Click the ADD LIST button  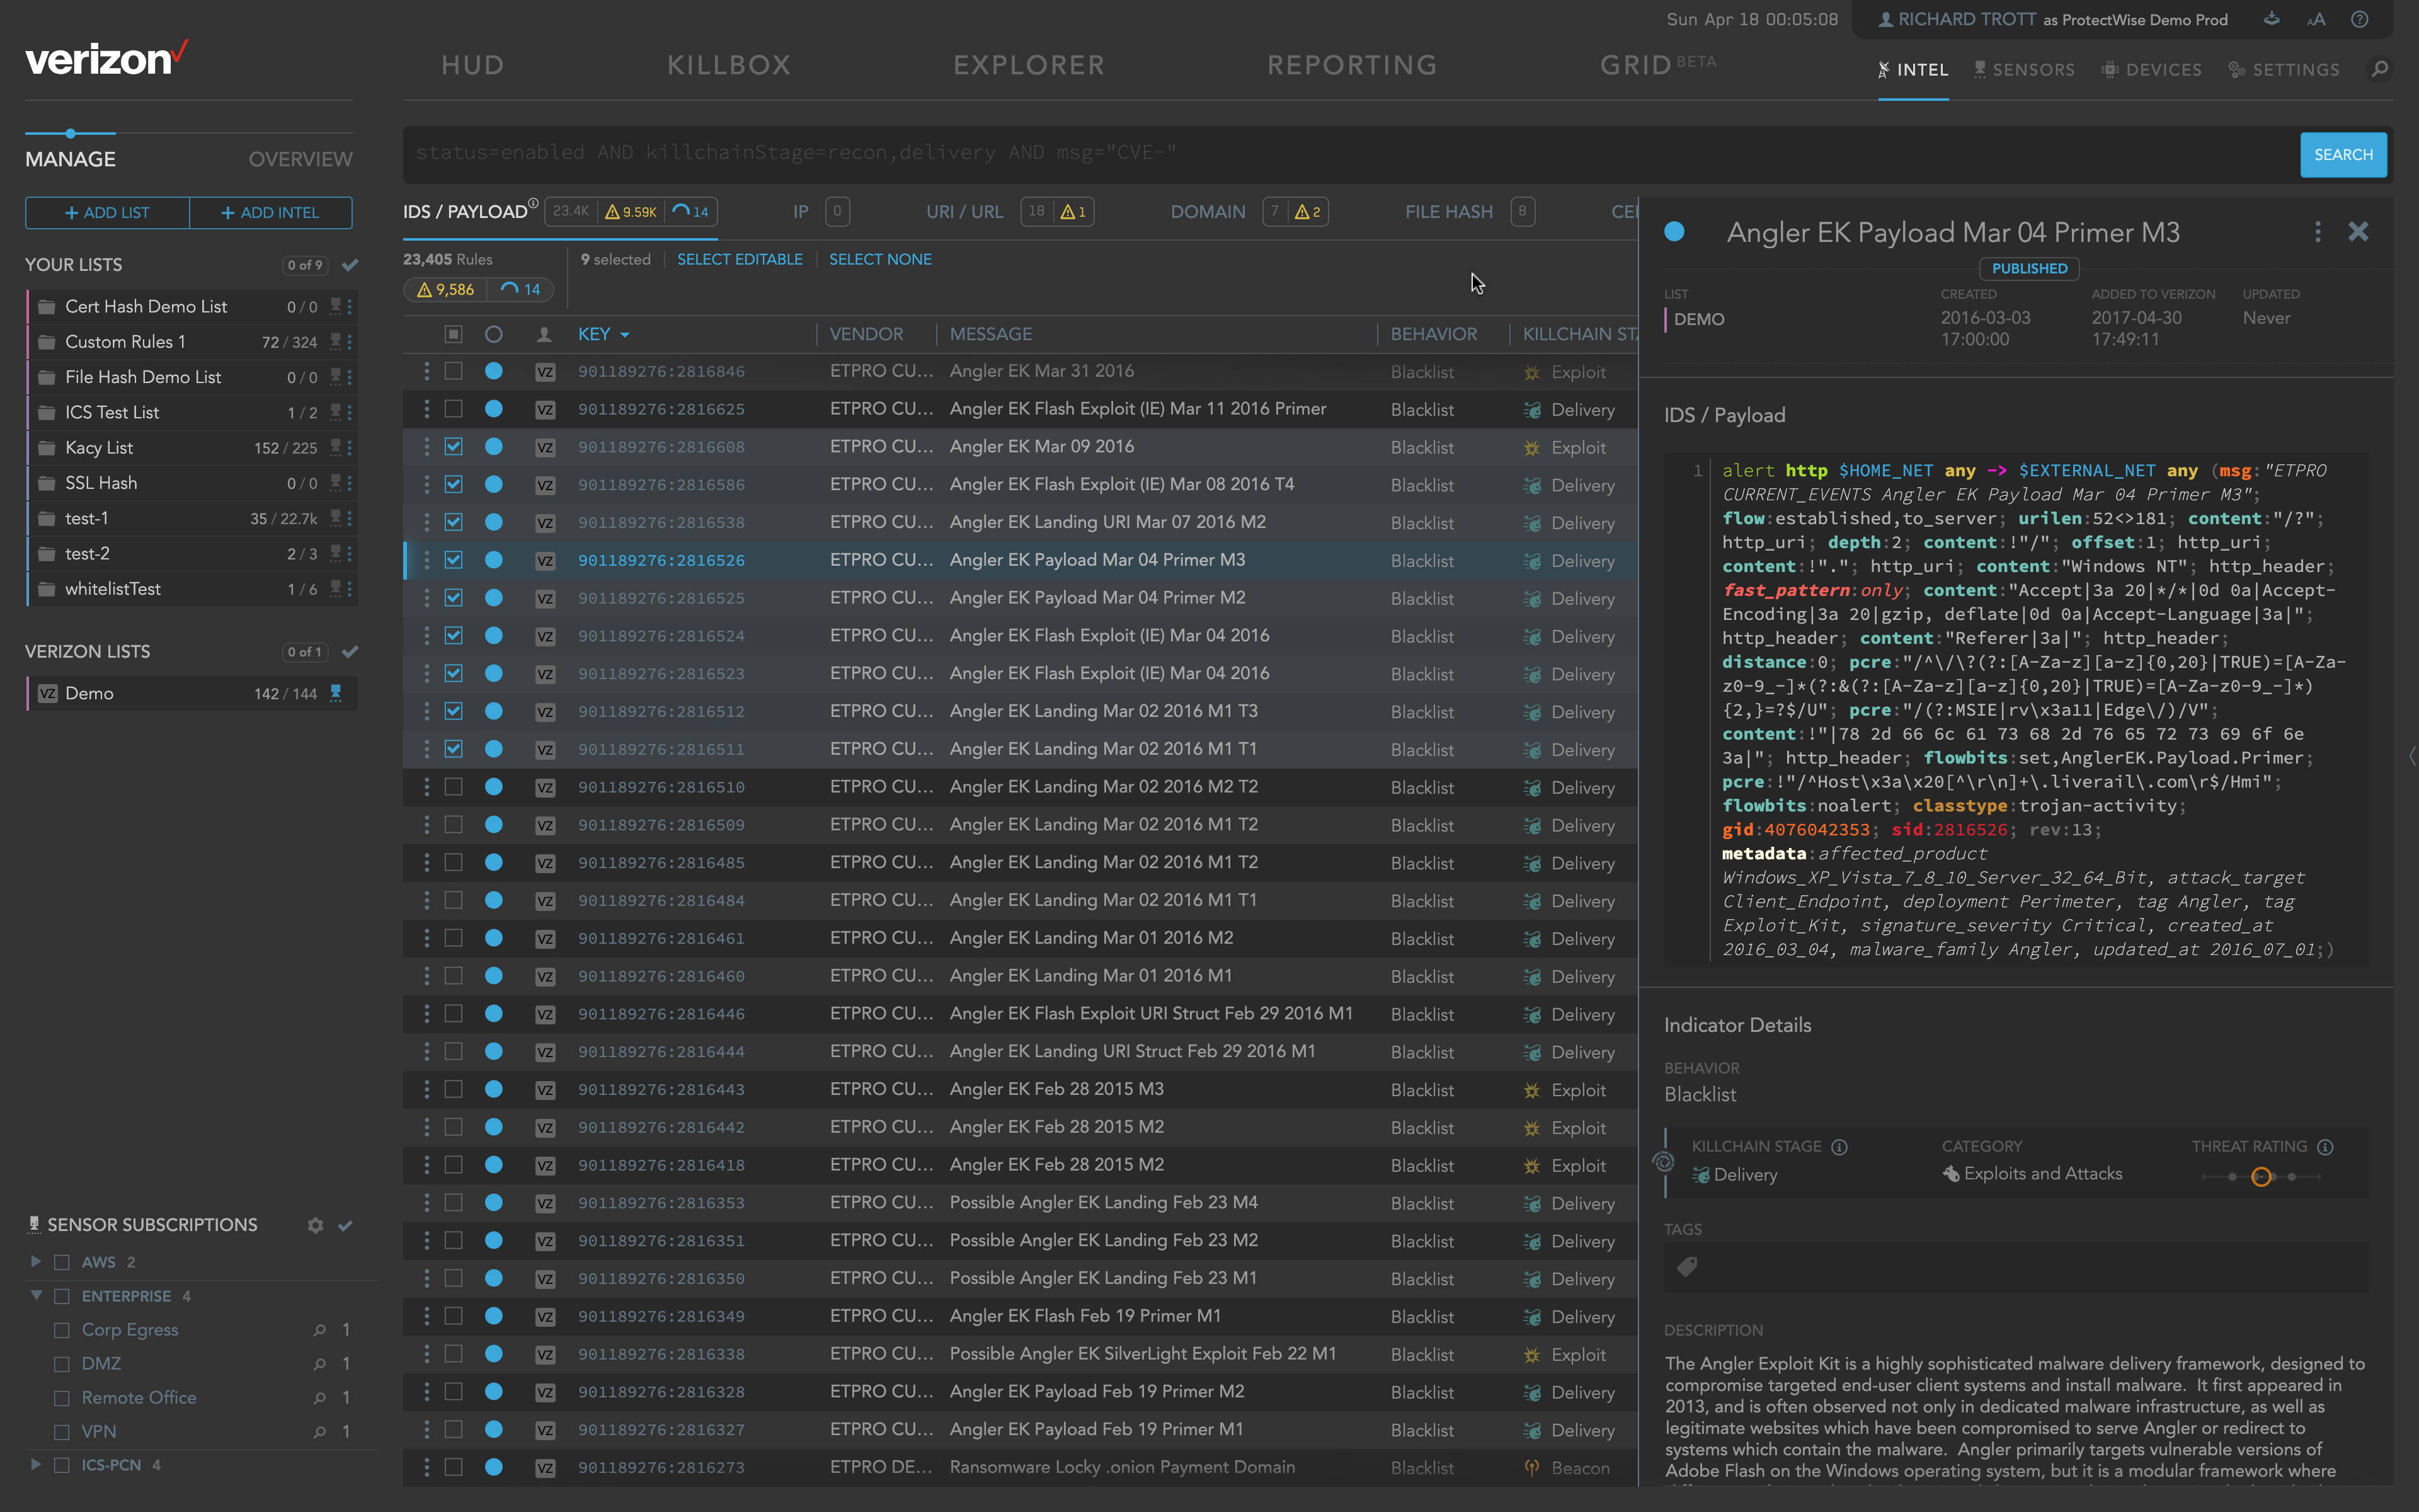107,213
